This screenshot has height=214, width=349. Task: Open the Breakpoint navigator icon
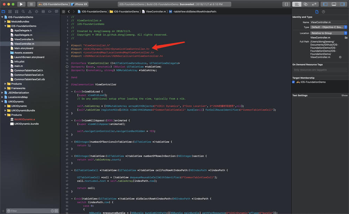tap(50, 12)
